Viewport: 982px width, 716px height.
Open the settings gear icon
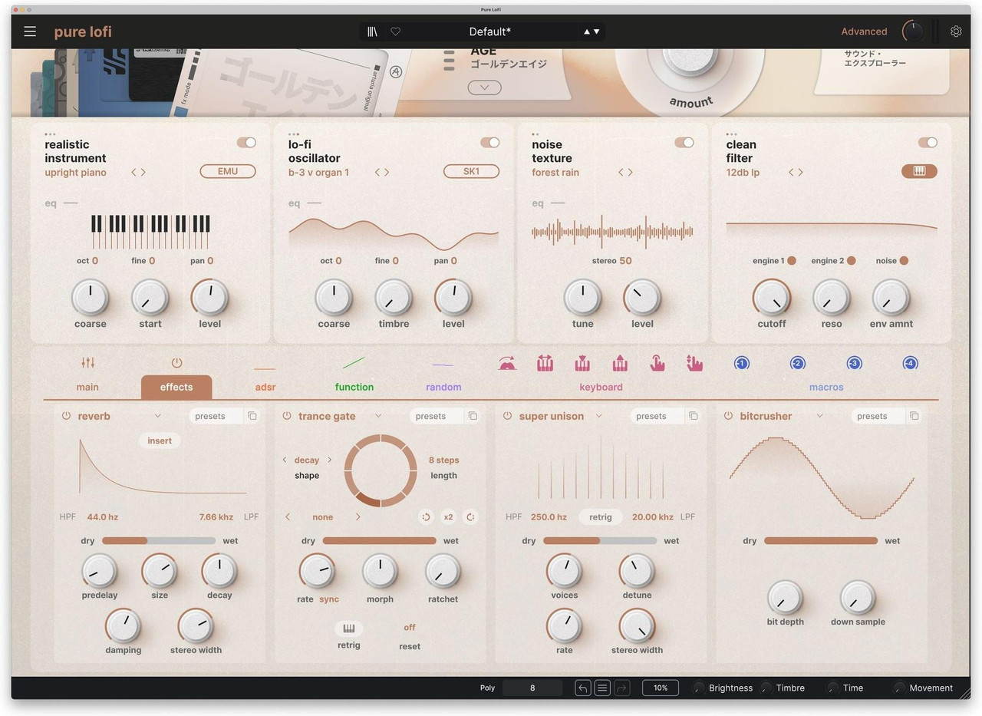click(956, 31)
